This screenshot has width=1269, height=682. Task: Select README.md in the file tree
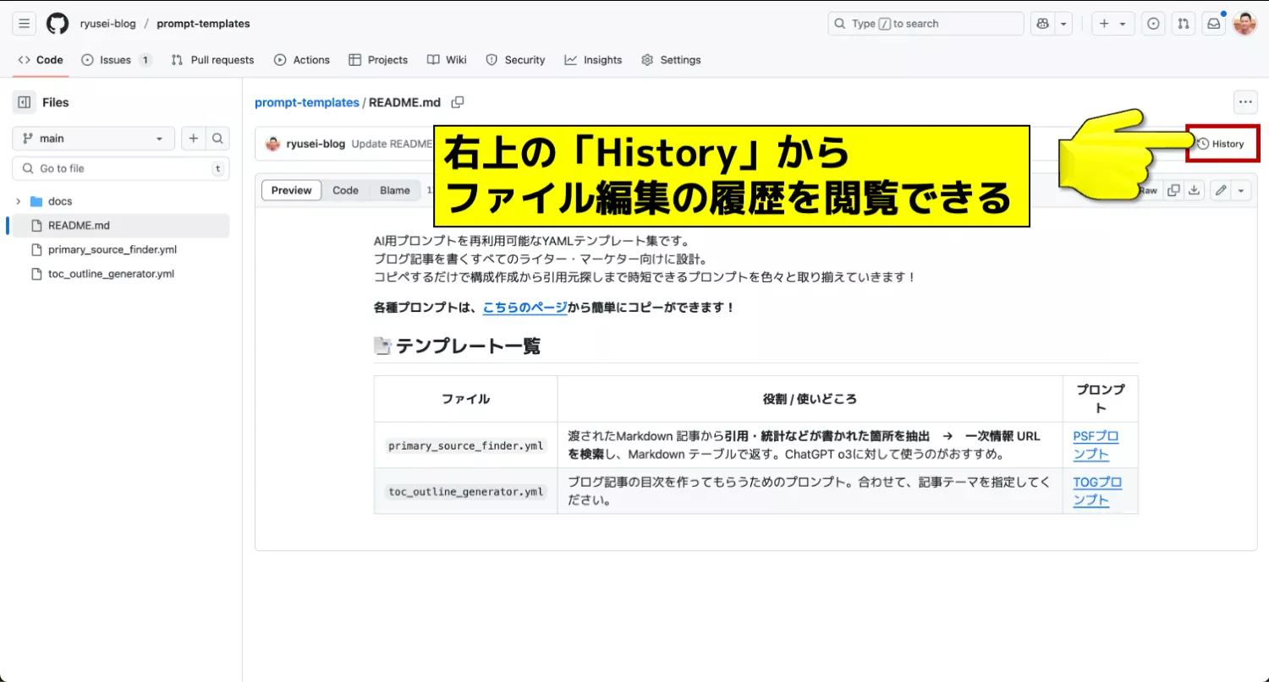coord(120,226)
